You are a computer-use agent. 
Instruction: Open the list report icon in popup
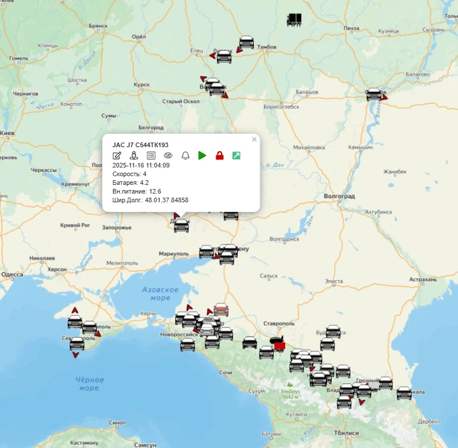click(151, 155)
